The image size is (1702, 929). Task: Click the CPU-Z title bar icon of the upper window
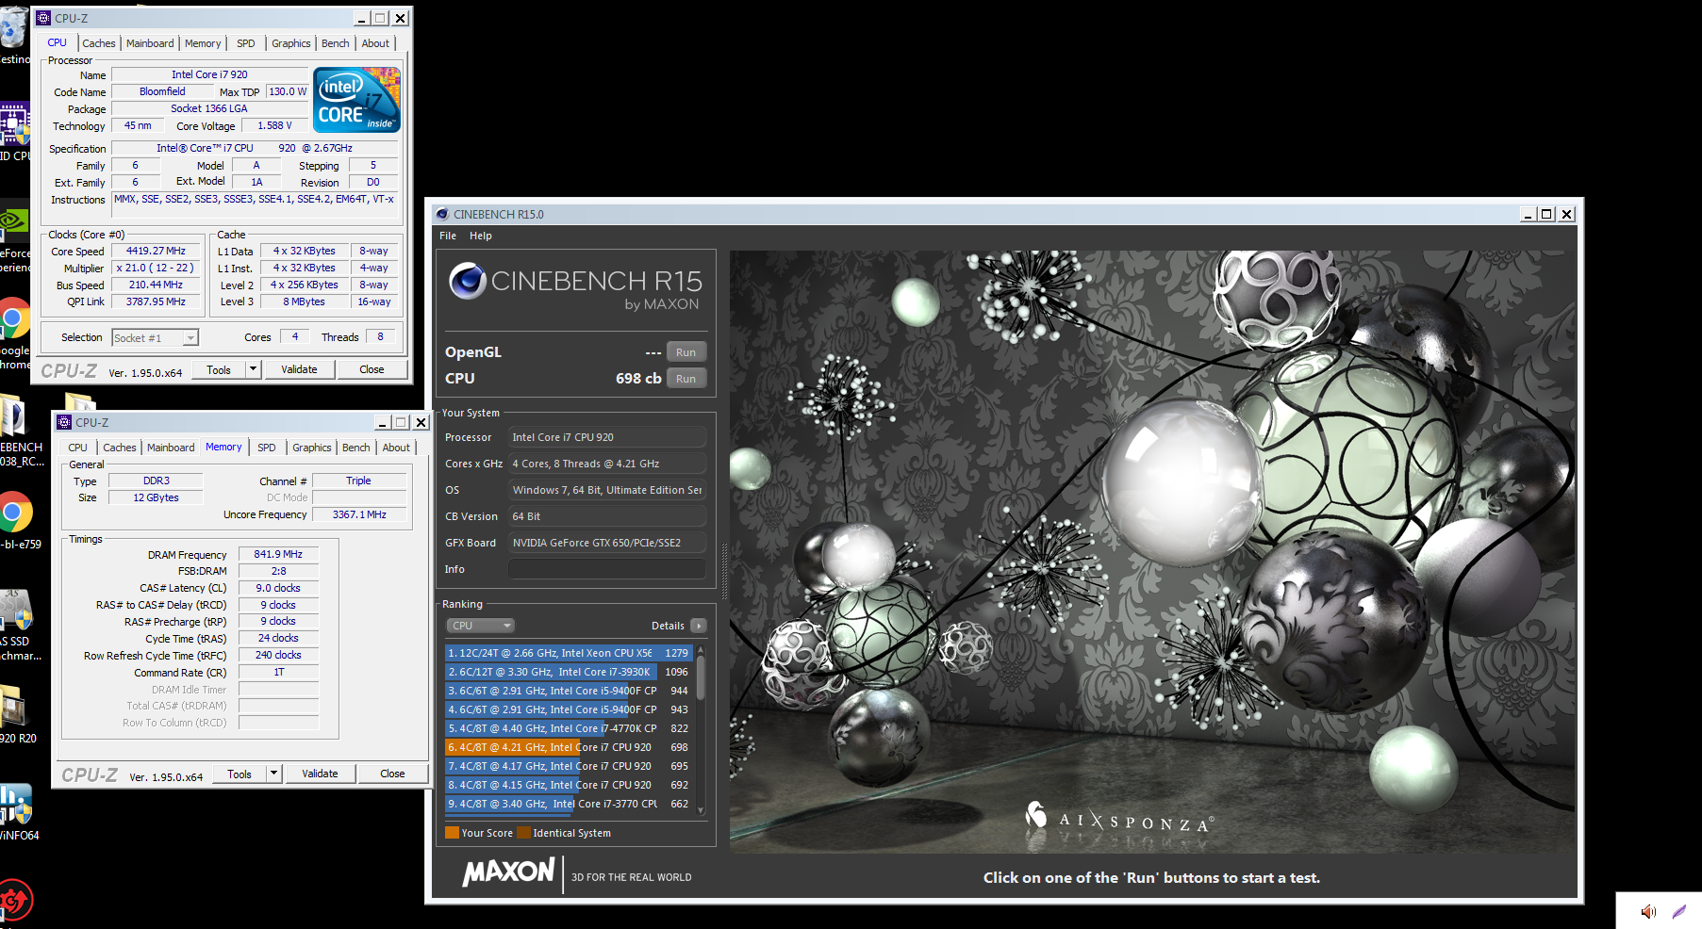click(x=43, y=18)
